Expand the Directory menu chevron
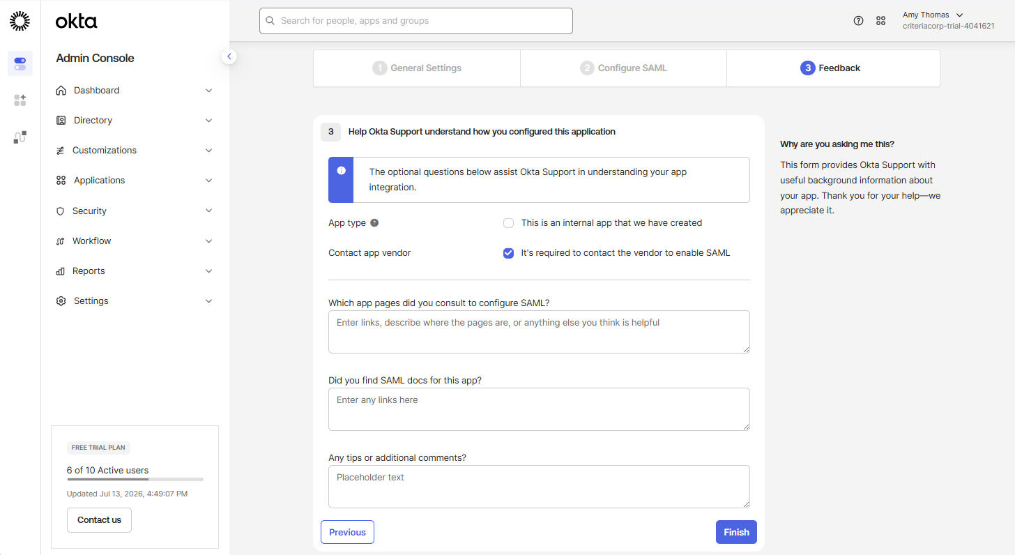Screen dimensions: 1015x555 208,121
